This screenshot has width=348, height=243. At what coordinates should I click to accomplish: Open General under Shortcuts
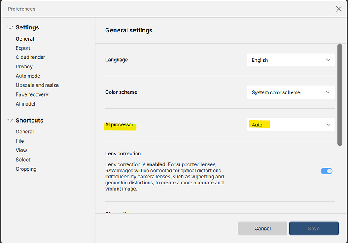click(25, 132)
